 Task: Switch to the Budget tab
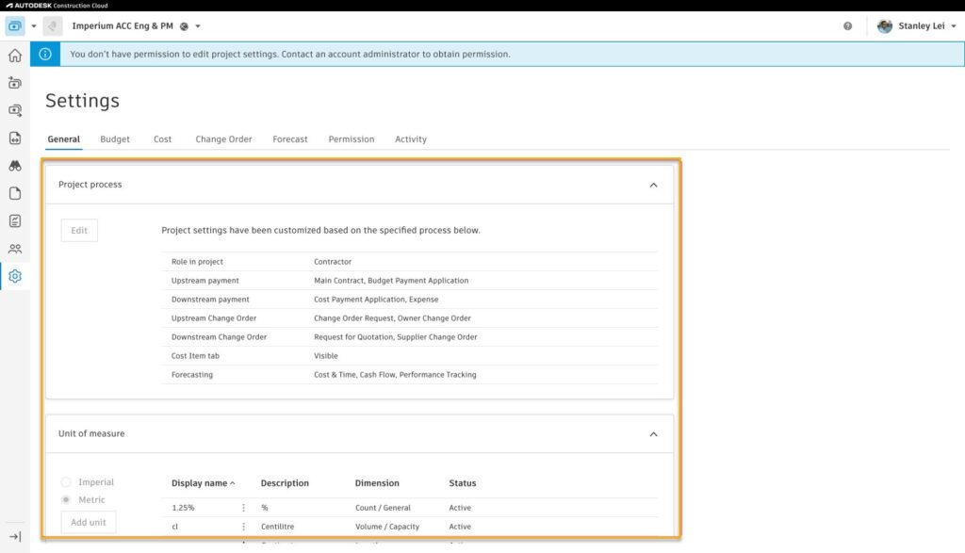coord(115,139)
